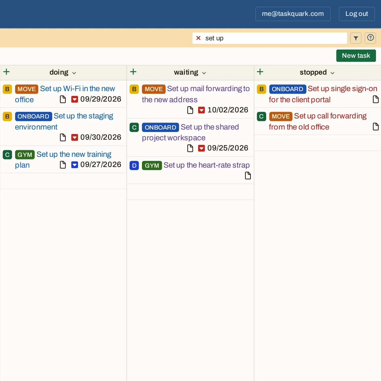Click ONBOARD tag on single sign-on task
Image resolution: width=381 pixels, height=381 pixels.
[x=287, y=89]
